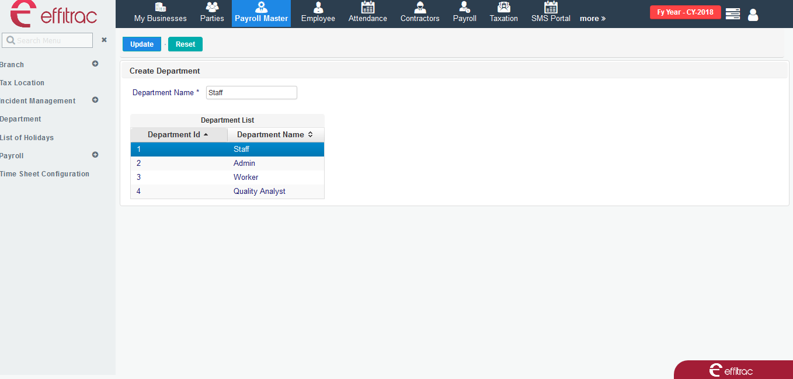
Task: Open the Taxation icon
Action: (x=503, y=7)
